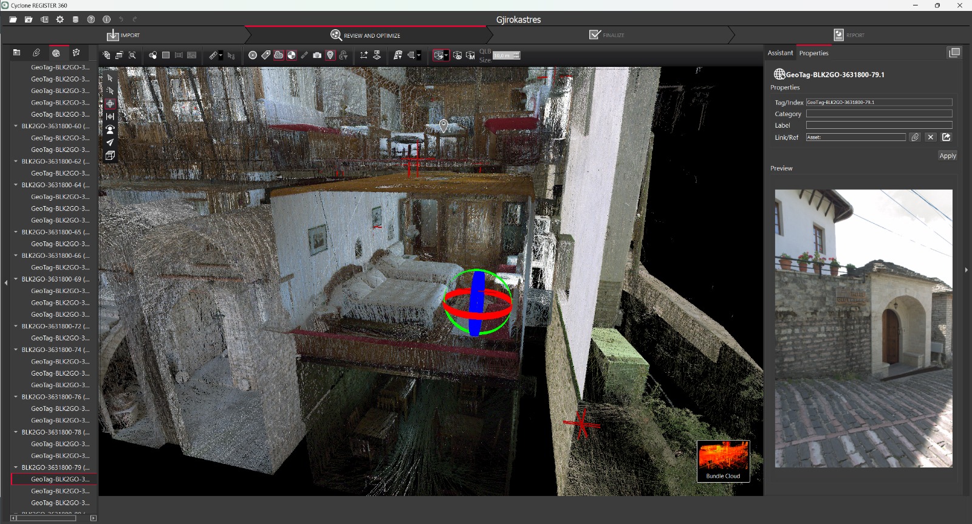Viewport: 972px width, 524px height.
Task: Collapse the BLK2GO-3631800-69 tree node
Action: [x=16, y=279]
